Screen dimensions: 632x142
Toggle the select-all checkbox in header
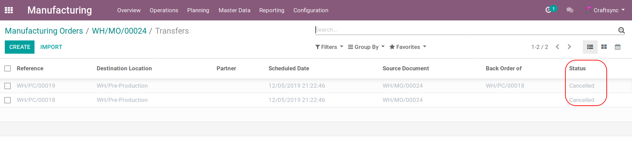(8, 69)
